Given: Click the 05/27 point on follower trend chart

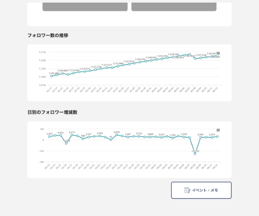Looking at the screenshot, I should click(x=129, y=64).
